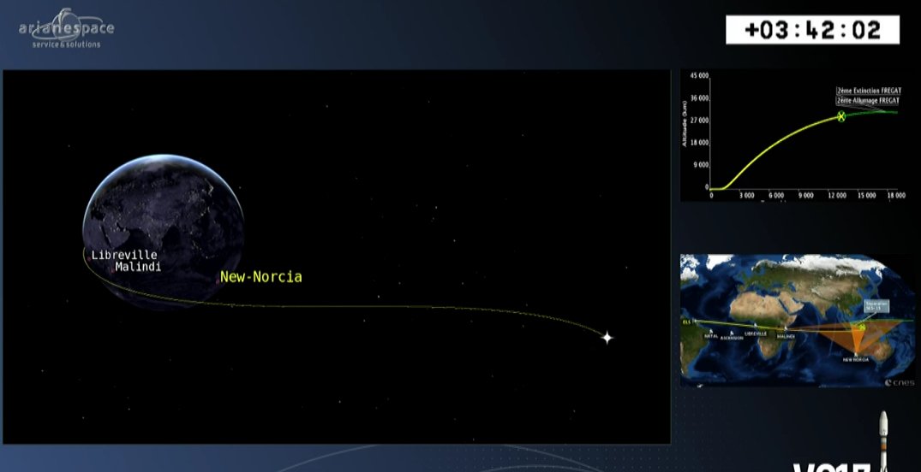Select the yellow New-Norcia label in 3D view
The width and height of the screenshot is (921, 472).
[x=260, y=277]
